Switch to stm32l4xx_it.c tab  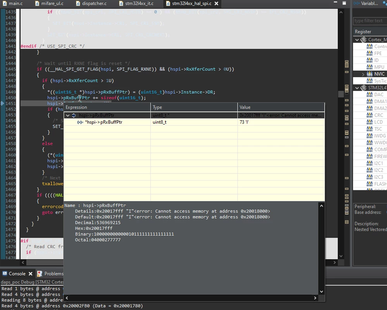pyautogui.click(x=136, y=3)
